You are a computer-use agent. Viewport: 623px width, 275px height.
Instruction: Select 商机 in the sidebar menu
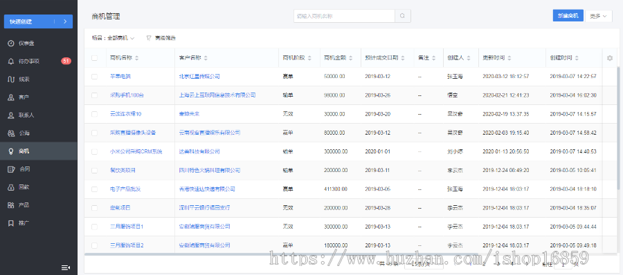coord(39,151)
